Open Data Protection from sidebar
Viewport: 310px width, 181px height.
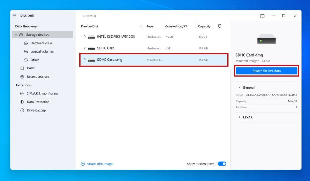(38, 102)
